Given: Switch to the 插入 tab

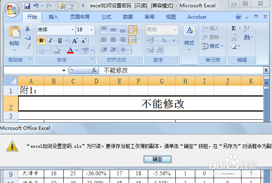Looking at the screenshot, I should click(54, 17).
